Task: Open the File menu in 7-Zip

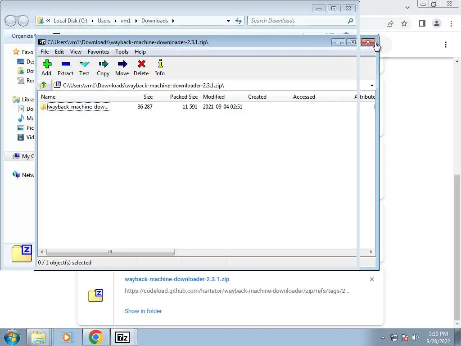Action: (45, 52)
